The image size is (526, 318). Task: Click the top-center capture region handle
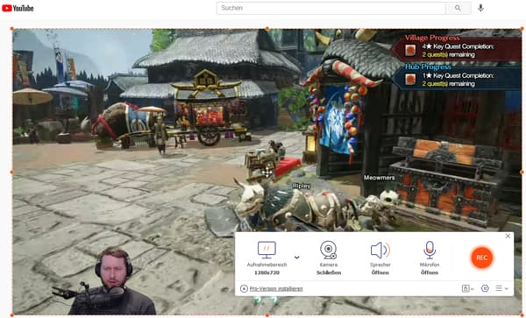coord(267,29)
